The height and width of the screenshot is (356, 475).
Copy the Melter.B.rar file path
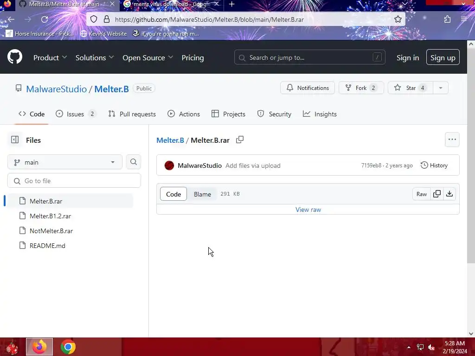(240, 140)
